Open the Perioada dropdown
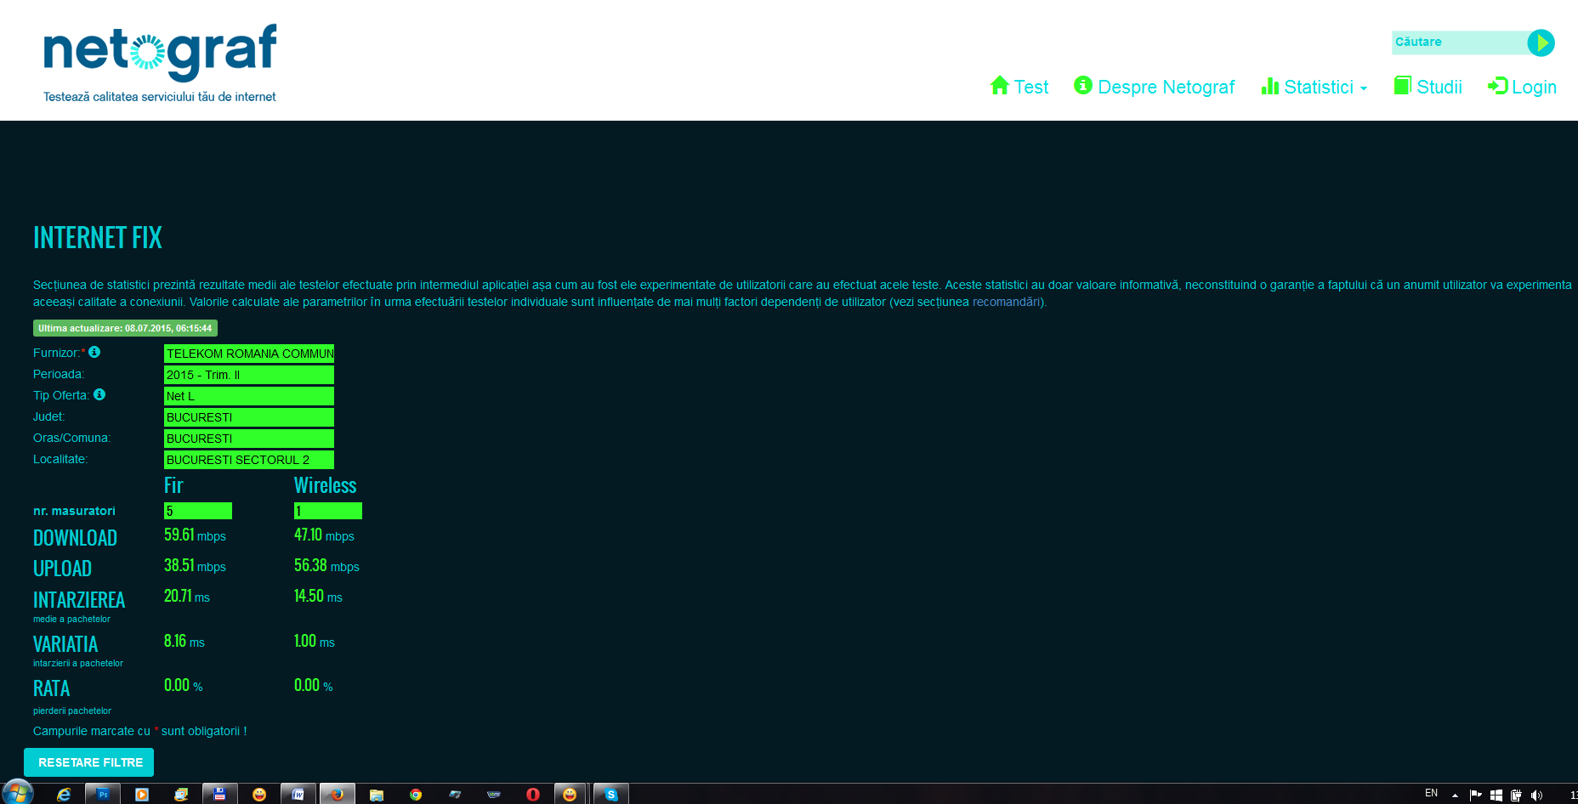 click(x=248, y=375)
